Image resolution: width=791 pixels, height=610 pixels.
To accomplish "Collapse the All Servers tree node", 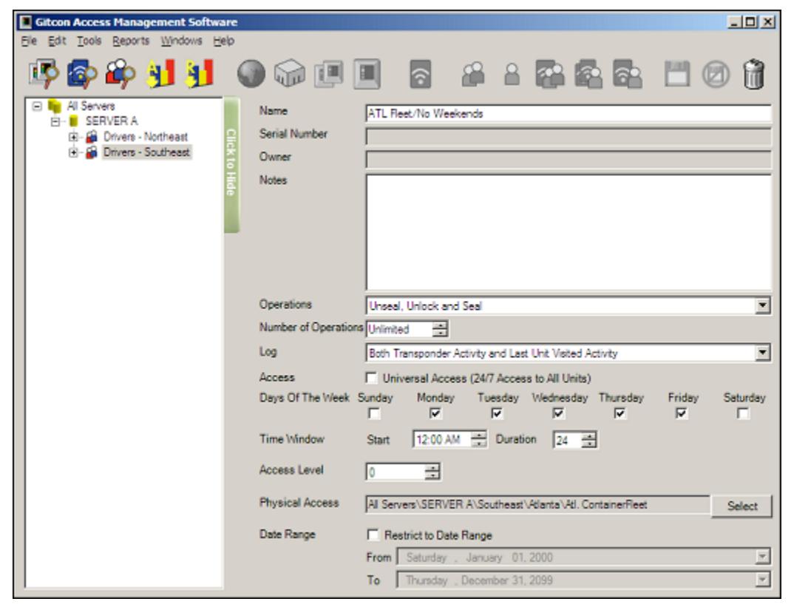I will 37,106.
